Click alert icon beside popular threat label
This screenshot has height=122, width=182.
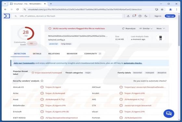tap(33, 73)
